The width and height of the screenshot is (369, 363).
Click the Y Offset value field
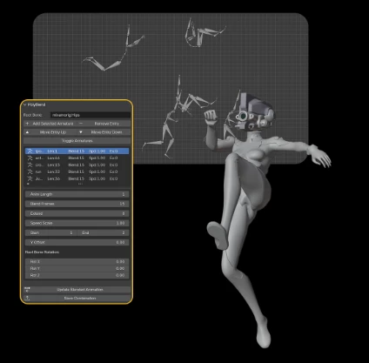tap(77, 242)
